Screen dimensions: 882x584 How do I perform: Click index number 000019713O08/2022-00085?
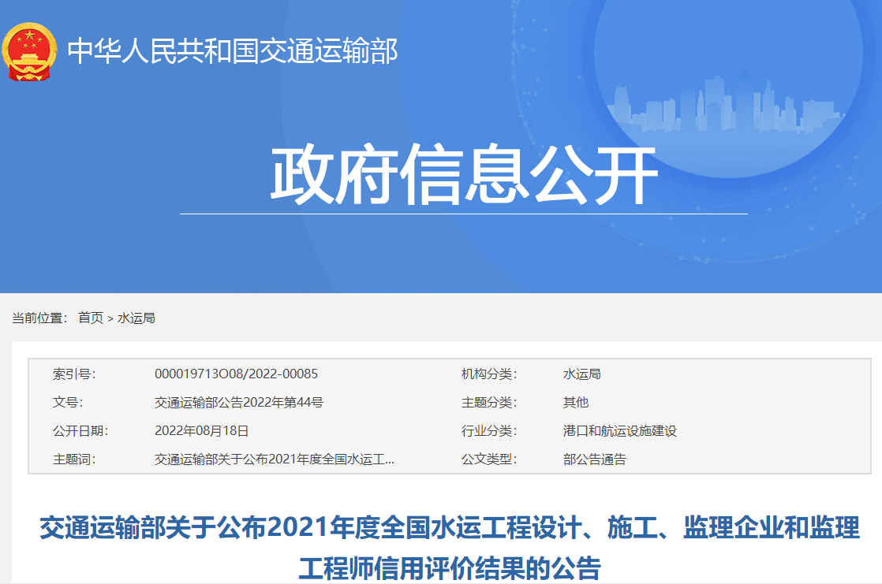(x=236, y=374)
